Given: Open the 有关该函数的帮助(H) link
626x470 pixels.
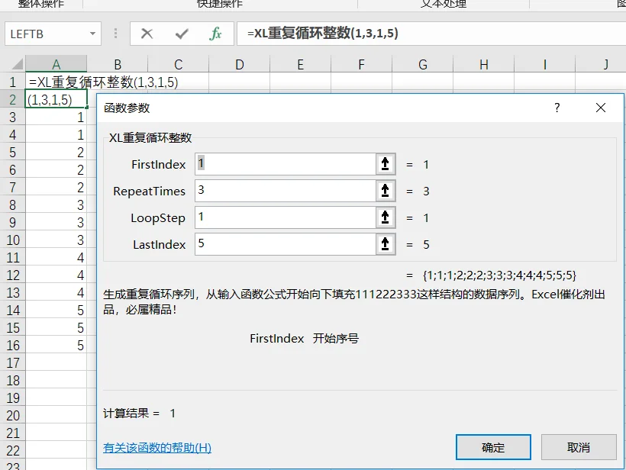Looking at the screenshot, I should click(157, 448).
